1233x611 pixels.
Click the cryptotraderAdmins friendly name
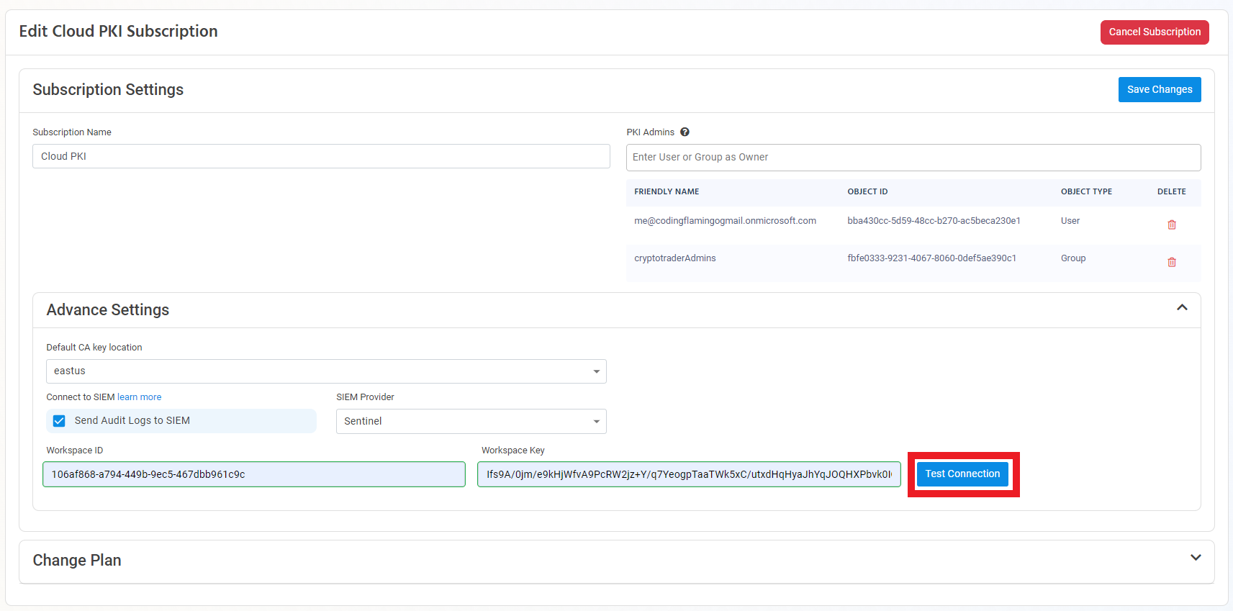pyautogui.click(x=674, y=258)
